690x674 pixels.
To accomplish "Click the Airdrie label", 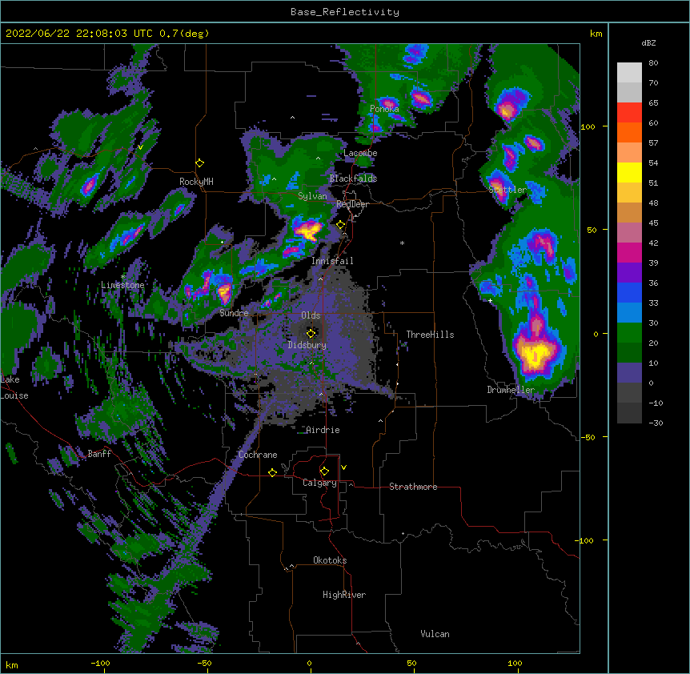I will click(323, 430).
